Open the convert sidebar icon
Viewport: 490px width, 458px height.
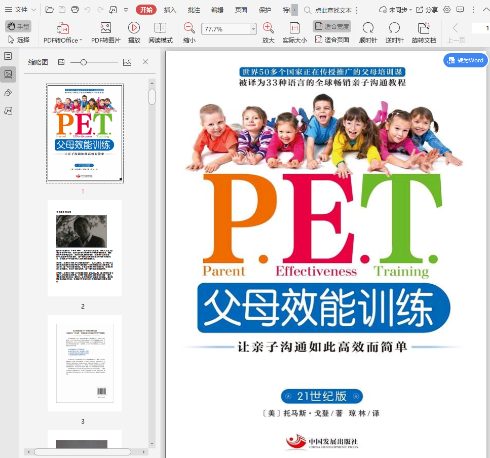[8, 111]
